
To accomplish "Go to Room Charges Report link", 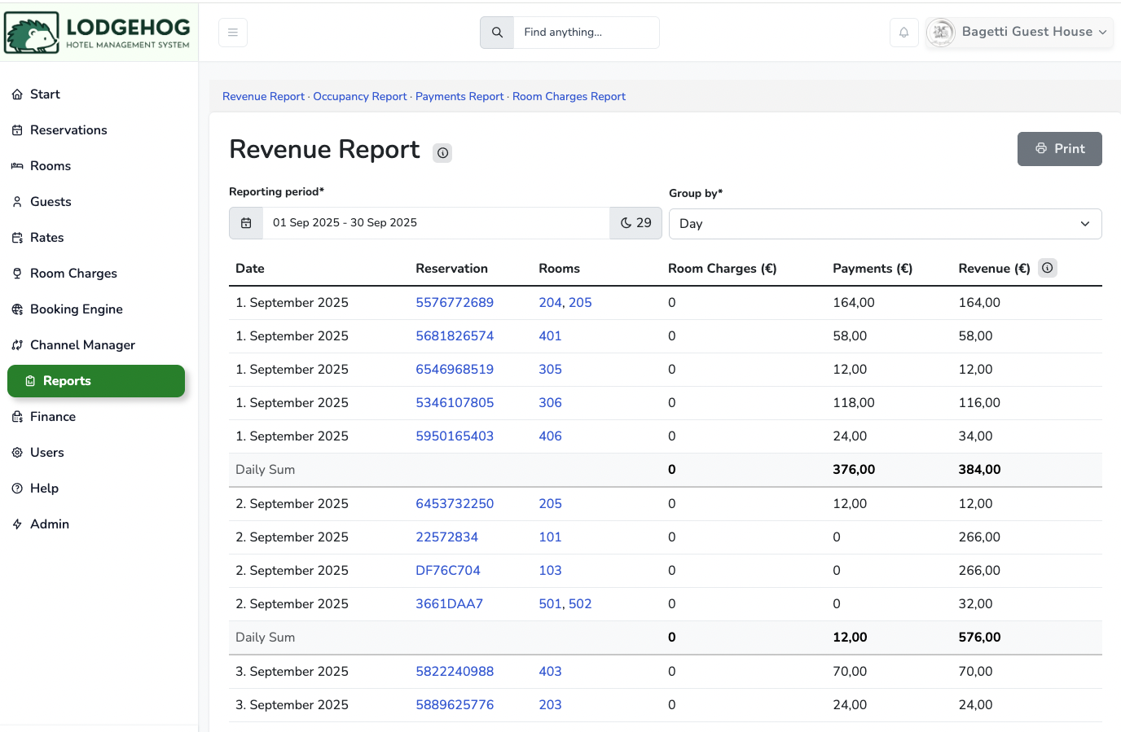I will (569, 96).
